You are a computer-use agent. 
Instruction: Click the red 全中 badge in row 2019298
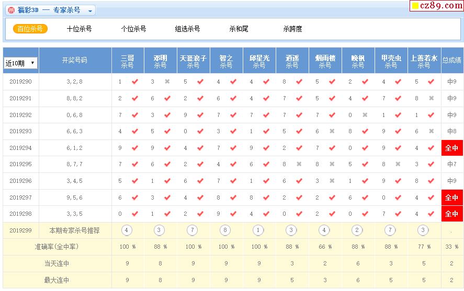[452, 214]
